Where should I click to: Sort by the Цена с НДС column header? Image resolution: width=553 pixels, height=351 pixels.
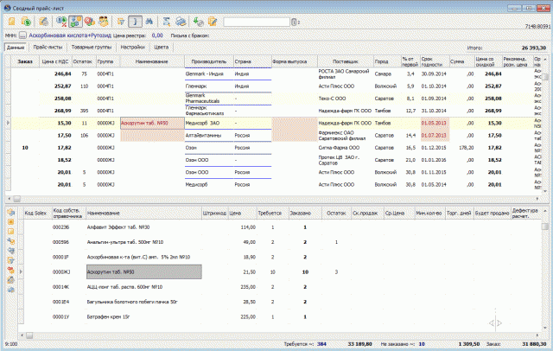pyautogui.click(x=55, y=61)
